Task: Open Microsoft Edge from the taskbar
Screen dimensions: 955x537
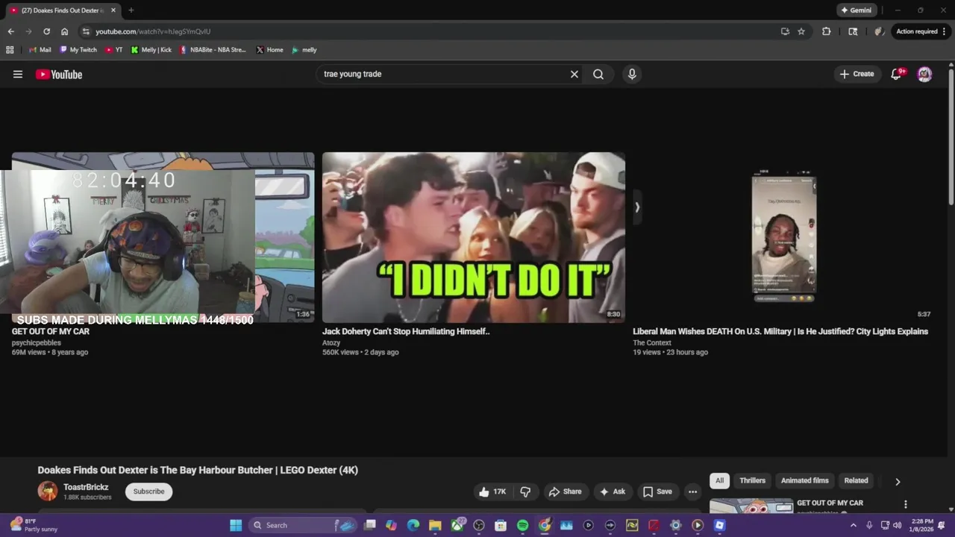Action: (x=413, y=525)
